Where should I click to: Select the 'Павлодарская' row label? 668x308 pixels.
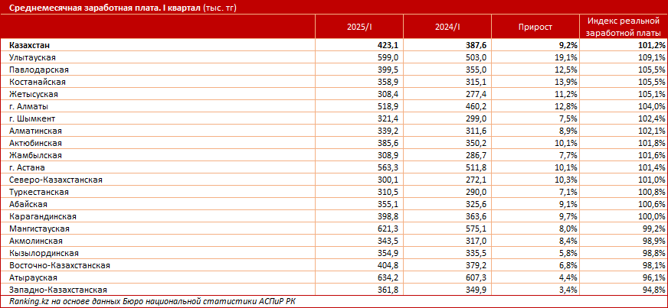click(38, 70)
